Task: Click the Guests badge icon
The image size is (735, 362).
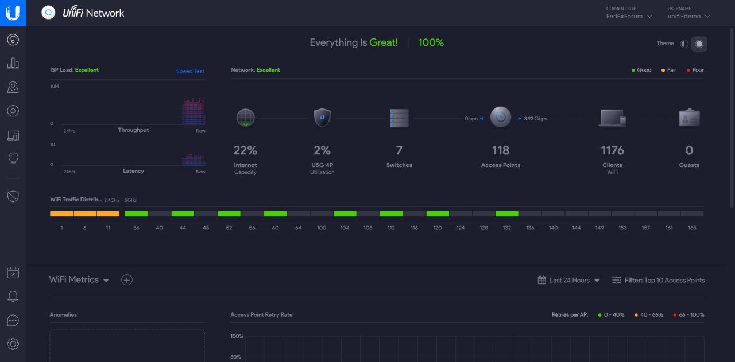Action: tap(689, 118)
